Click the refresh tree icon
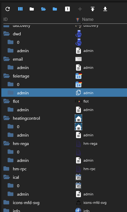Image resolution: width=127 pixels, height=212 pixels. 8,9
